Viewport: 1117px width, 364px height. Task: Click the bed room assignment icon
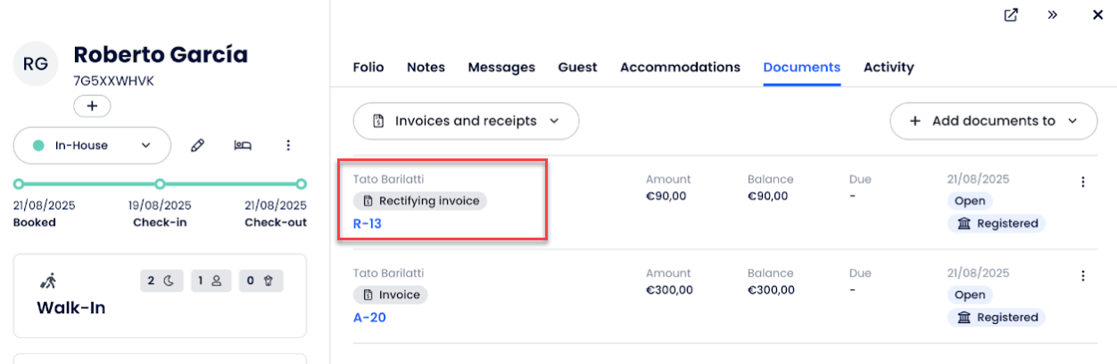pos(242,145)
